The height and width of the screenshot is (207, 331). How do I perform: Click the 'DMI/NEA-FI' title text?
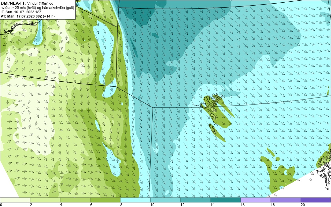[12, 3]
